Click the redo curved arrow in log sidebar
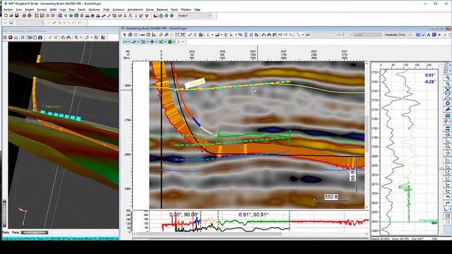This screenshot has height=254, width=452. pyautogui.click(x=447, y=202)
